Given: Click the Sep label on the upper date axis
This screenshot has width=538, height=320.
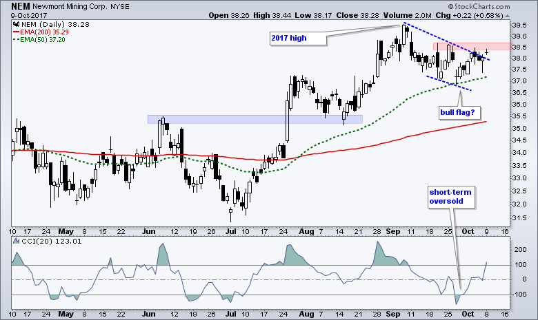Looking at the screenshot, I should (393, 232).
